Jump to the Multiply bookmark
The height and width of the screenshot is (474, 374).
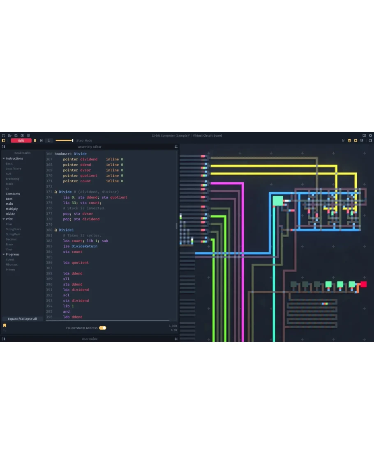[x=12, y=209]
